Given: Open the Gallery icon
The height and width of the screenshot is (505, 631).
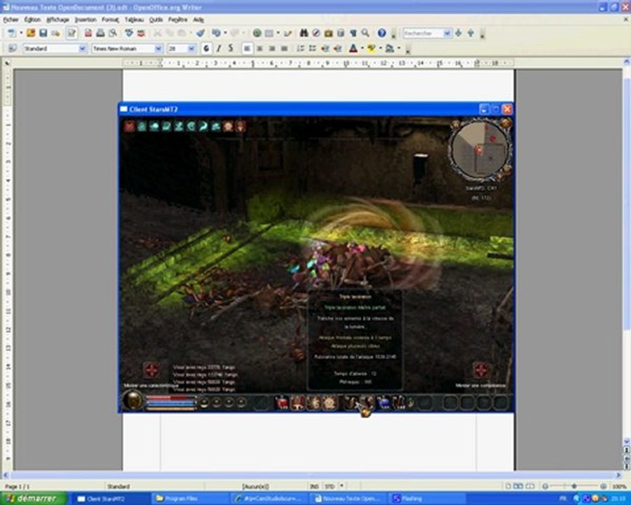Looking at the screenshot, I should 328,33.
